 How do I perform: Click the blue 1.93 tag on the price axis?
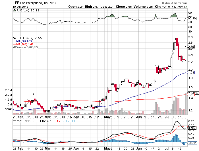click(191, 73)
